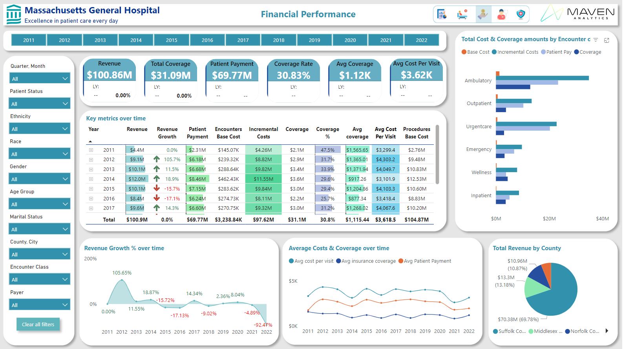
Task: Select the 2011 year filter
Action: [x=29, y=40]
